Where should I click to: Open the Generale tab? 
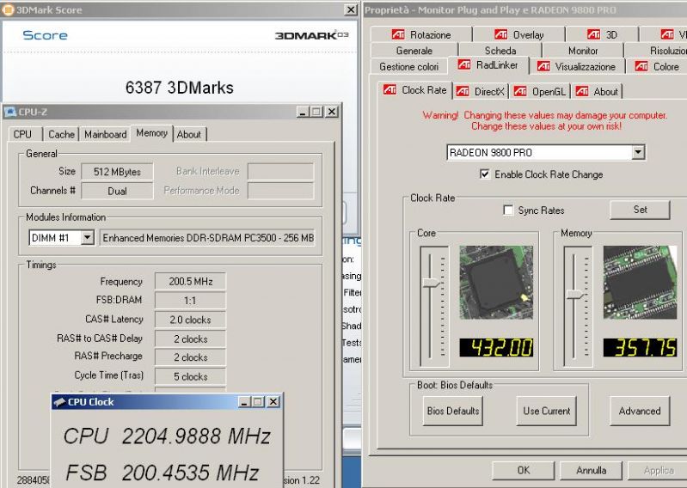click(414, 51)
